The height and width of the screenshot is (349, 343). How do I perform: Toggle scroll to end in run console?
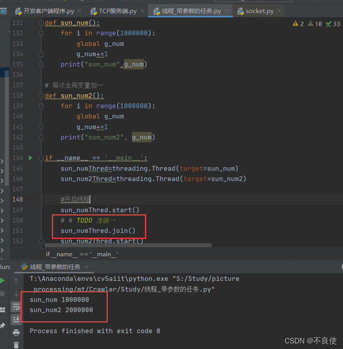[x=16, y=319]
